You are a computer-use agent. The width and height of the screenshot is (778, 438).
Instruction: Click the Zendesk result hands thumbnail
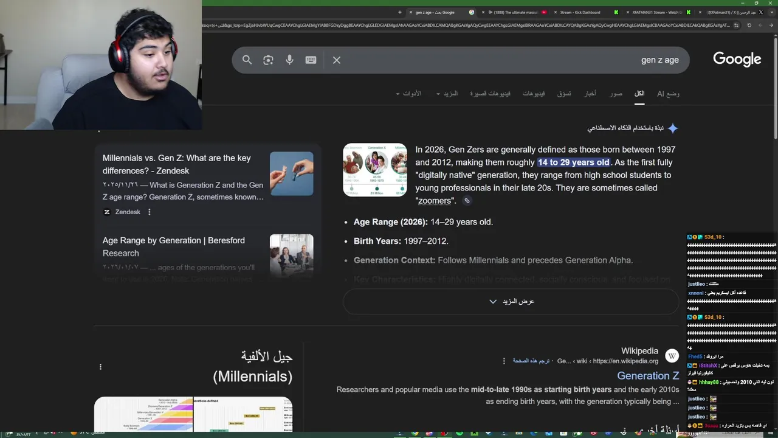[292, 173]
